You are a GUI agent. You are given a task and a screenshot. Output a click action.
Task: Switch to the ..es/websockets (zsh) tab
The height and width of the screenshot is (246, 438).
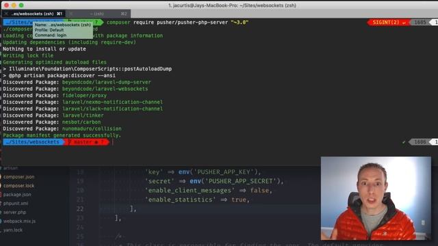click(x=34, y=14)
